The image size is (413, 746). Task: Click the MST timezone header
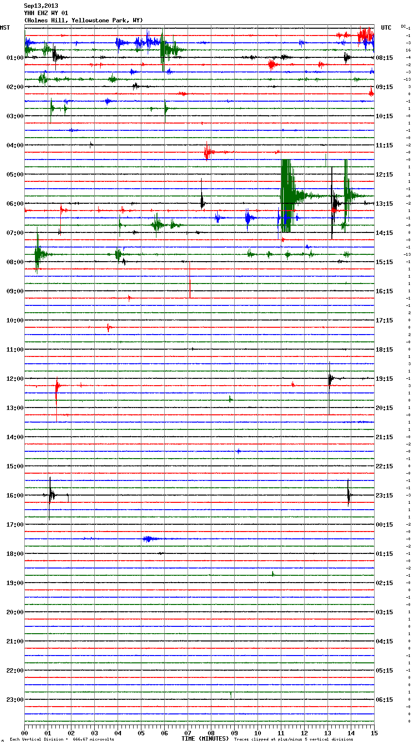click(5, 28)
